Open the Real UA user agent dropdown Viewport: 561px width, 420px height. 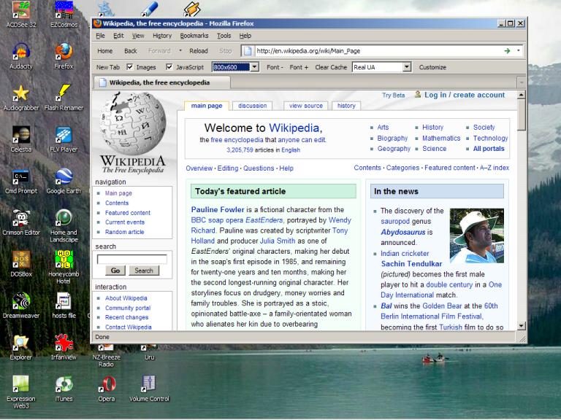[x=406, y=67]
